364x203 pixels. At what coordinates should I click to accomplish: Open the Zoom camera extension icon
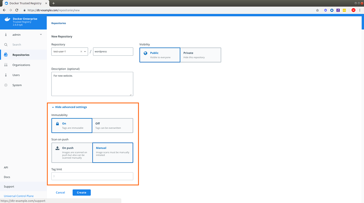tap(326, 10)
